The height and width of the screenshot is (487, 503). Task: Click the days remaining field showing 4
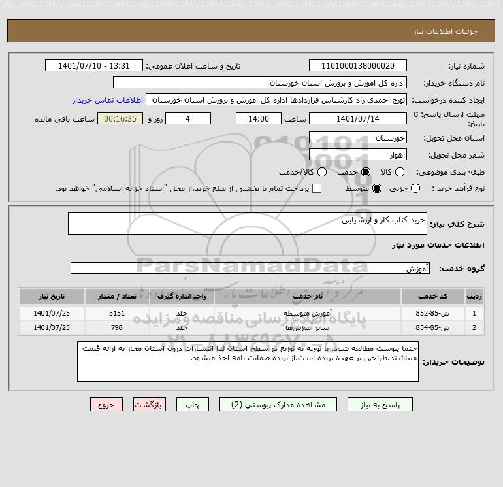188,118
